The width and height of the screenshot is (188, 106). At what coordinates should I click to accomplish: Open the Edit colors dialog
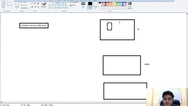(130, 5)
